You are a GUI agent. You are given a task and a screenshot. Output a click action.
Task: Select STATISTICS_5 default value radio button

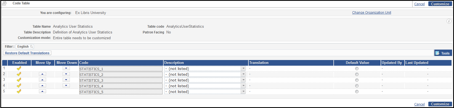coord(357,92)
